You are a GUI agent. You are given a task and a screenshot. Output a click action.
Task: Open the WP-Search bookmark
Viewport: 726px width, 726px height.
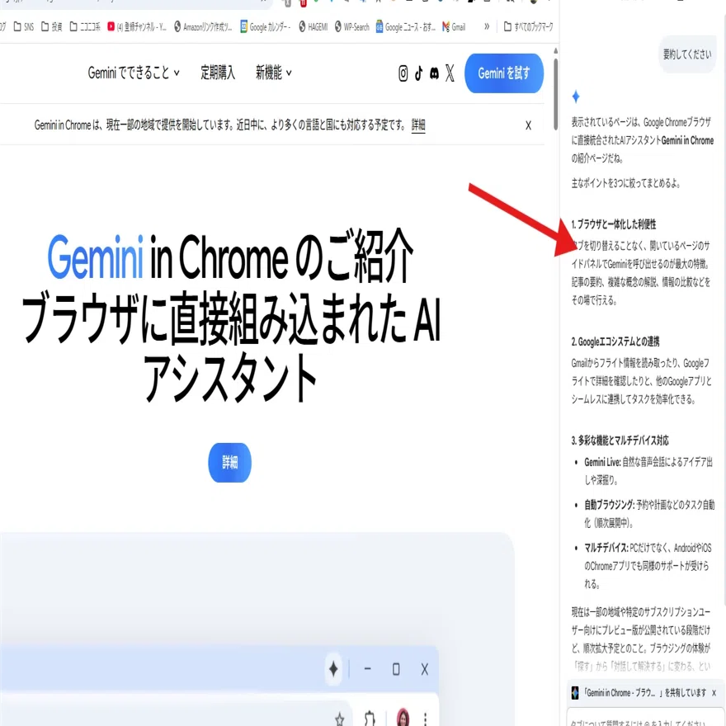pyautogui.click(x=352, y=27)
